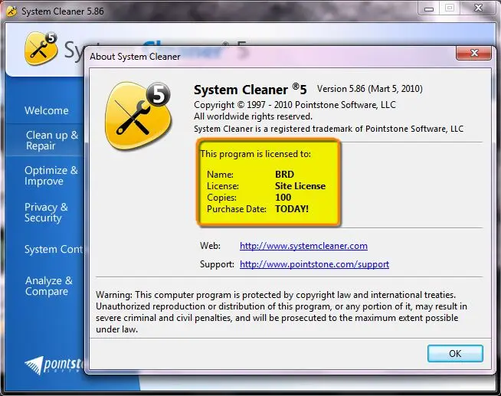
Task: Click the copyright Warning paragraph
Action: pyautogui.click(x=281, y=312)
